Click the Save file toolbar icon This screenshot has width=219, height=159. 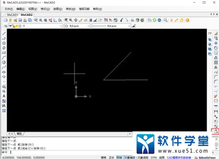click(20, 20)
